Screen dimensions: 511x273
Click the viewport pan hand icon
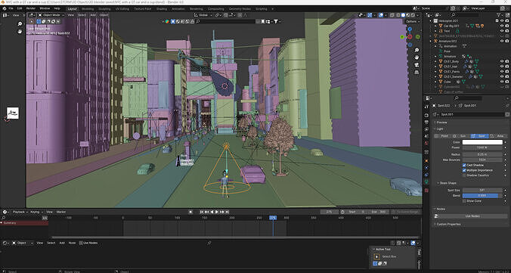pos(417,57)
